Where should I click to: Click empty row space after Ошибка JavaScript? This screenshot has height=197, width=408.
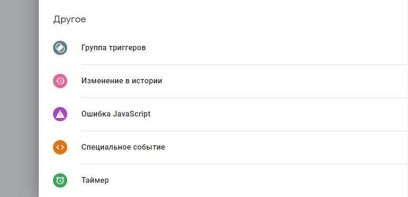point(279,114)
